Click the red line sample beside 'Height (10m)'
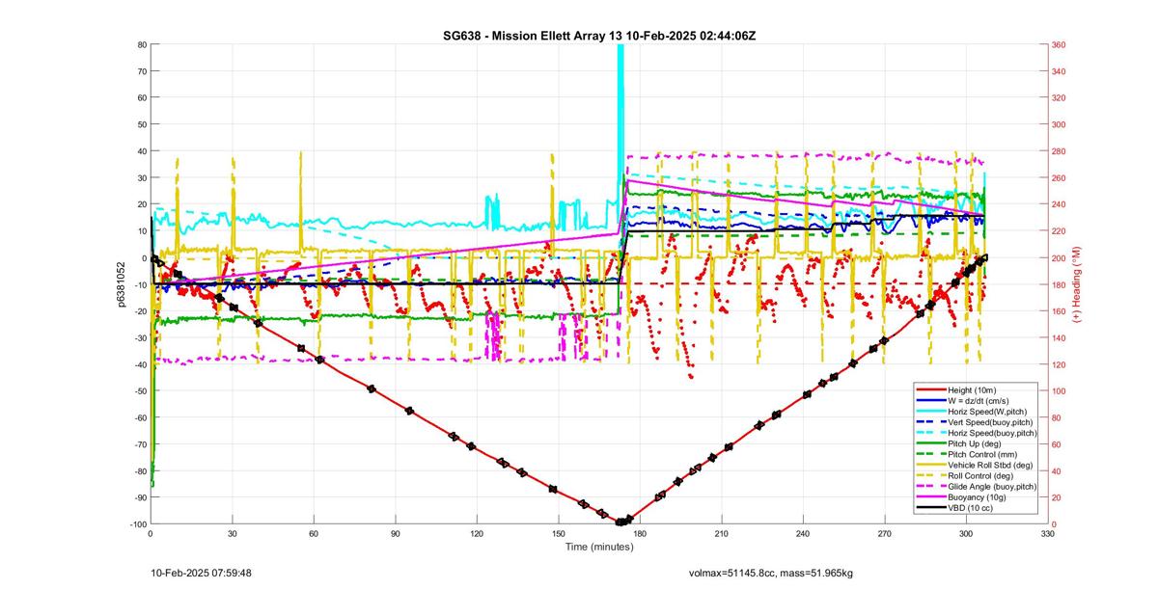Image resolution: width=1158 pixels, height=589 pixels. coord(931,389)
